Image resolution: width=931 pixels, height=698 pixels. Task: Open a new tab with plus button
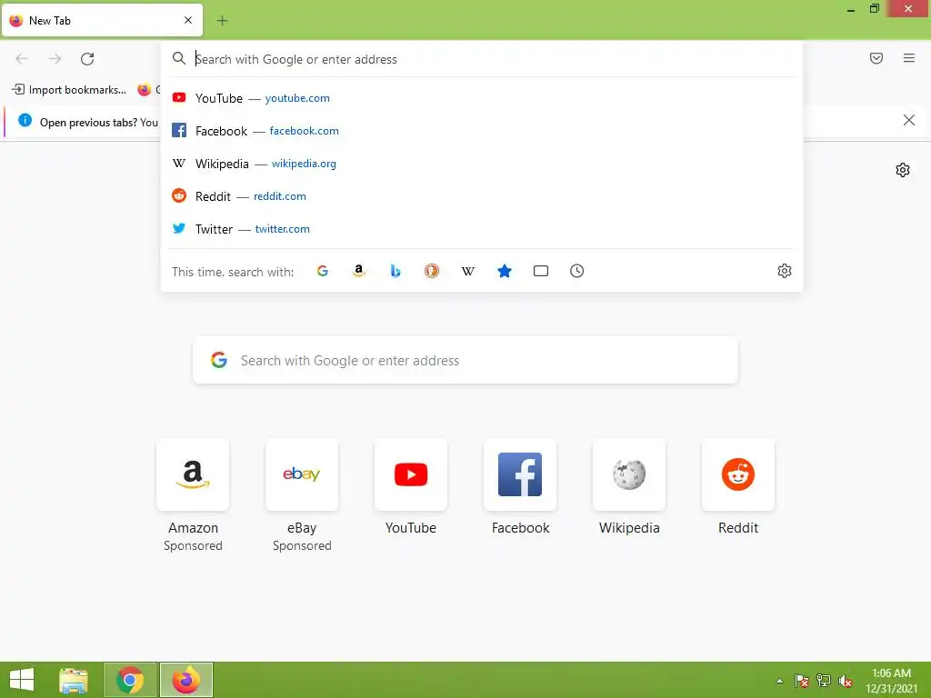(x=222, y=21)
